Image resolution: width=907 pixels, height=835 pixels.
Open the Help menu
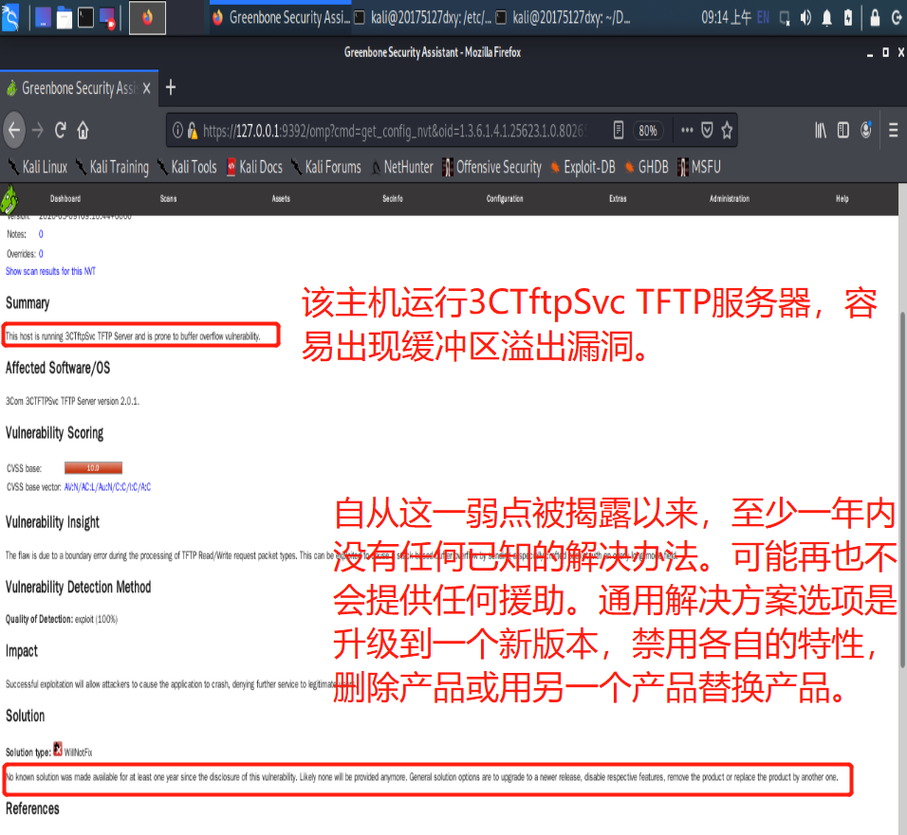pyautogui.click(x=842, y=199)
